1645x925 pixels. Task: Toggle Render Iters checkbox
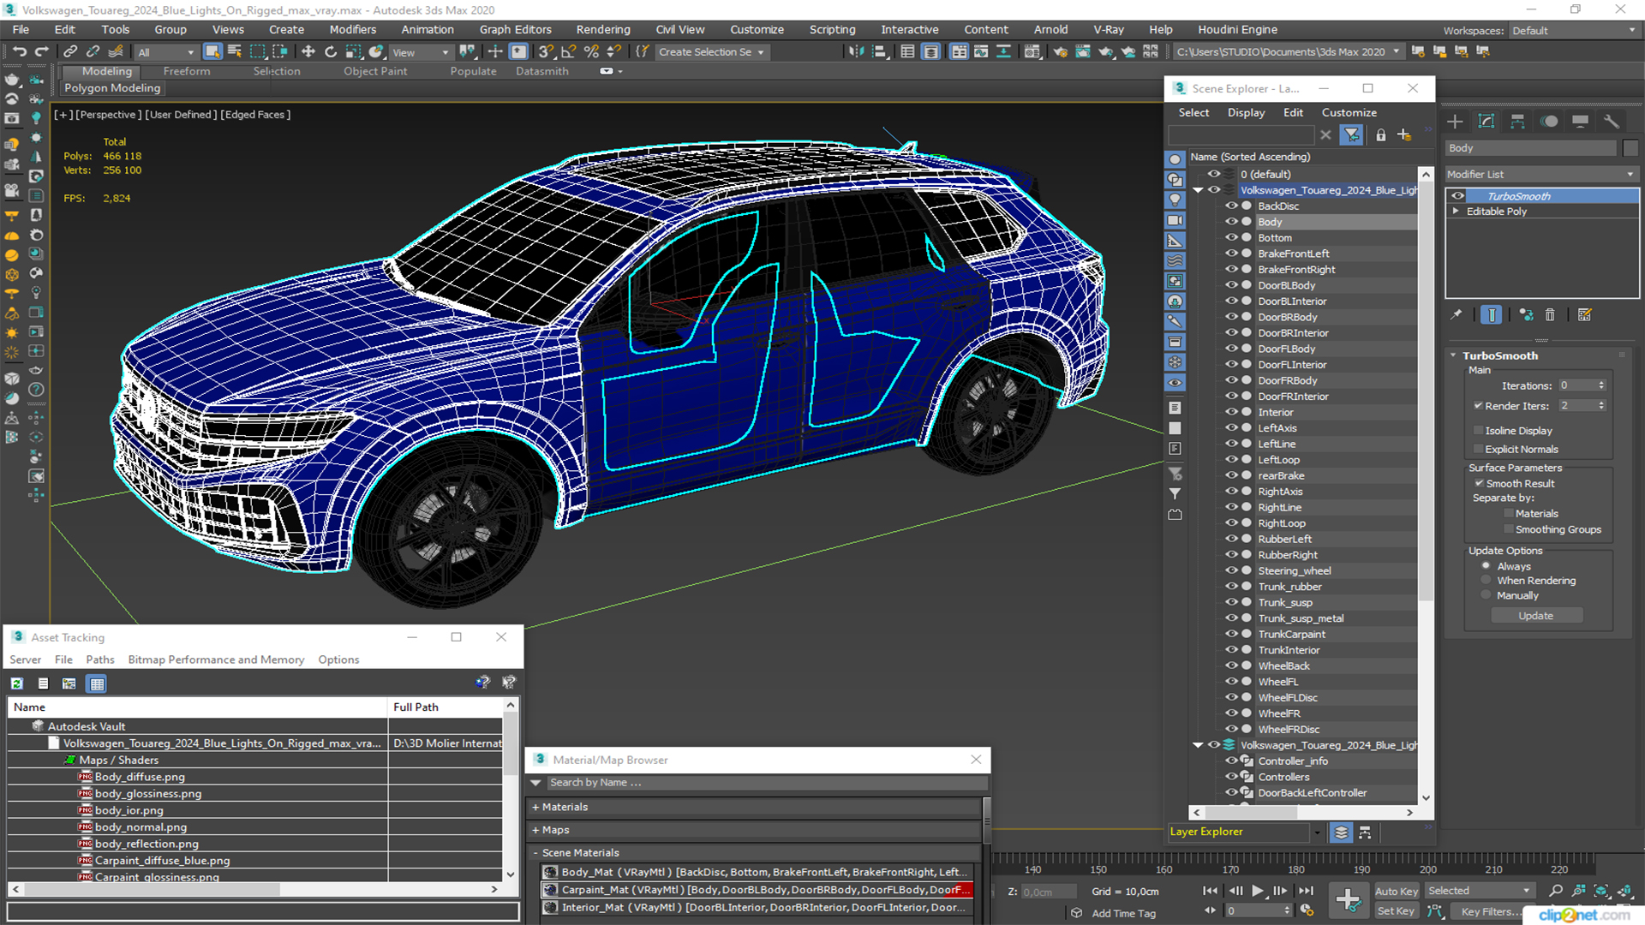tap(1478, 406)
